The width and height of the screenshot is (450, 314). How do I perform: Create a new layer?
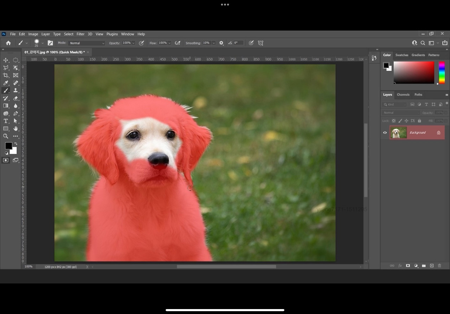(432, 266)
